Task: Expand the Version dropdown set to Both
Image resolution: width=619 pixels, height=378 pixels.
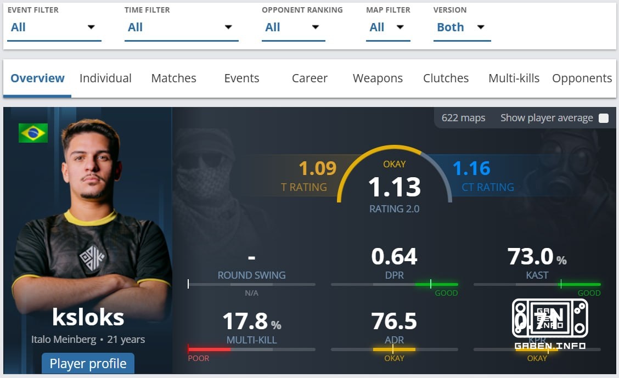Action: coord(462,27)
